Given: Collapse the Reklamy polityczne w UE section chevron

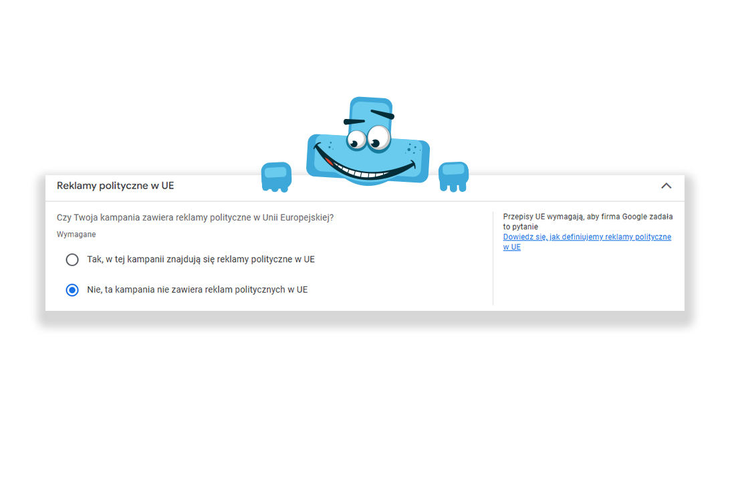Looking at the screenshot, I should 666,186.
